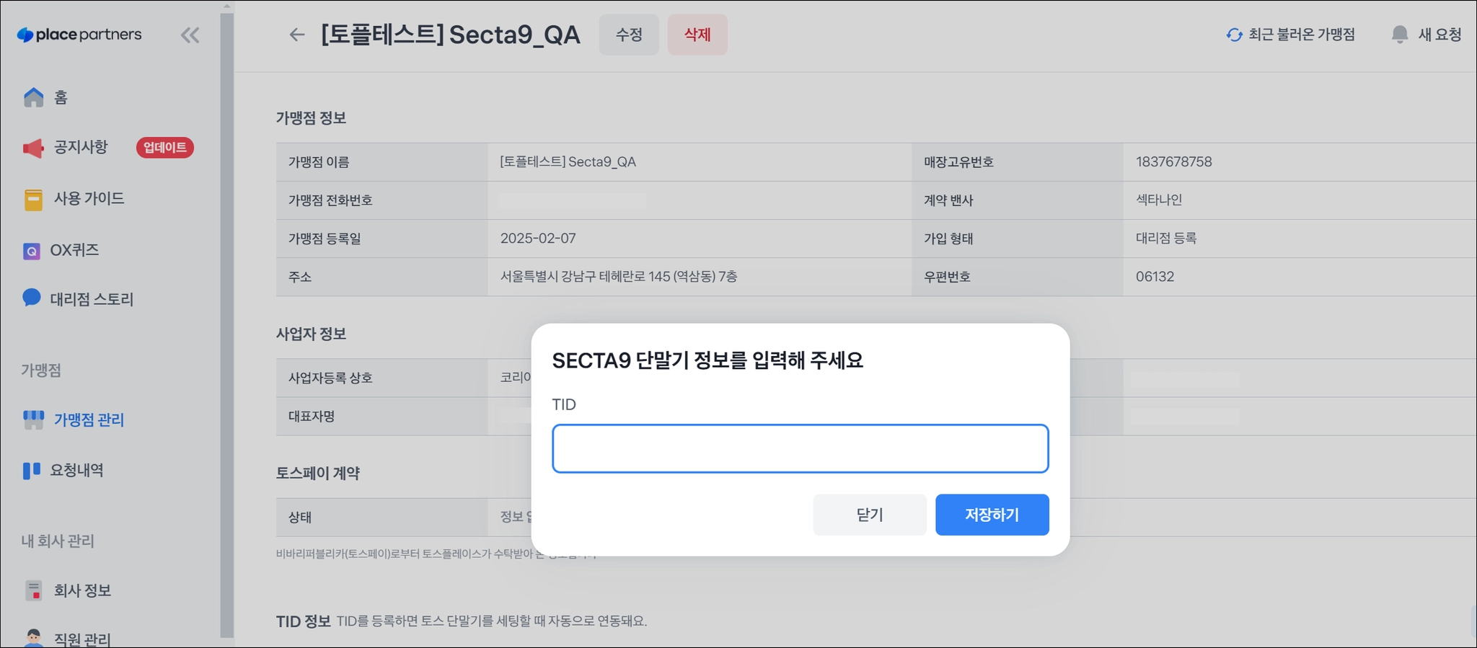Open 직원 관리 staff management menu

coord(82,639)
